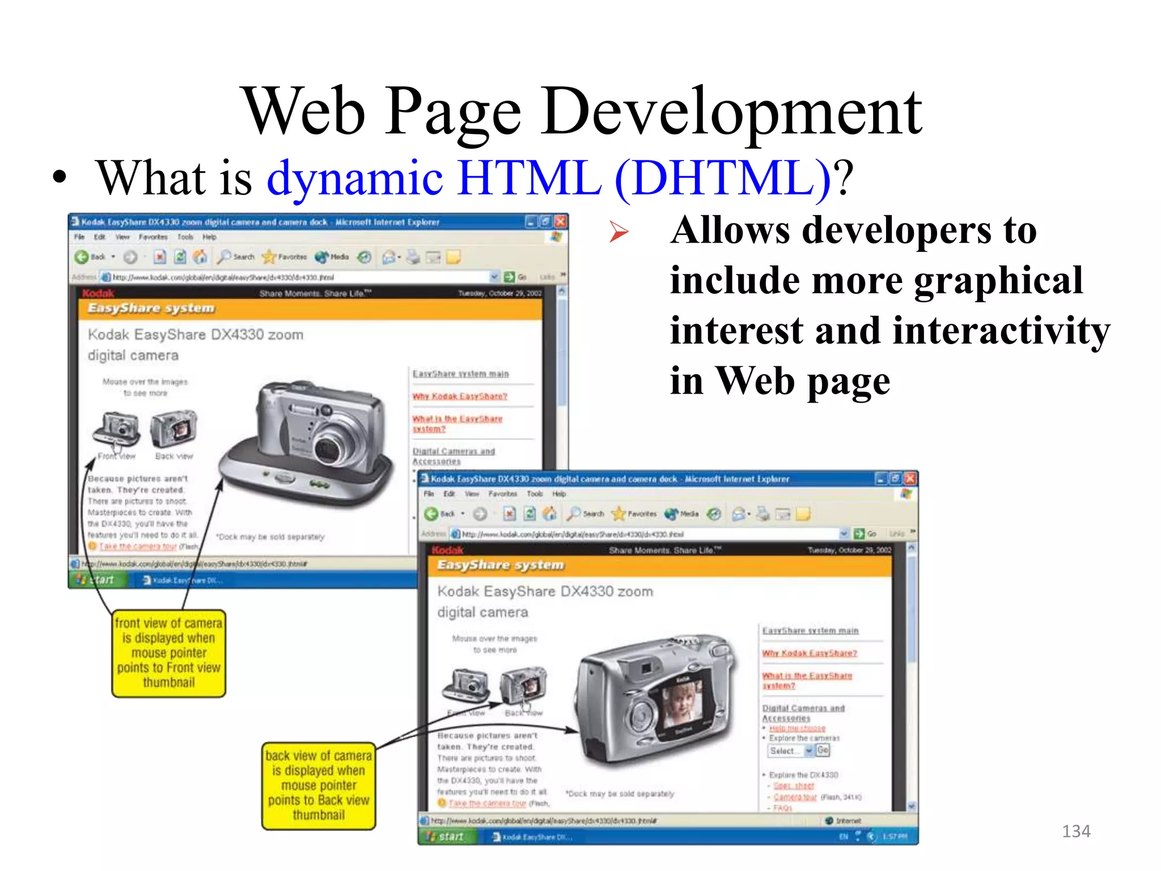Click Back view camera thumbnail in upper window

tap(174, 429)
